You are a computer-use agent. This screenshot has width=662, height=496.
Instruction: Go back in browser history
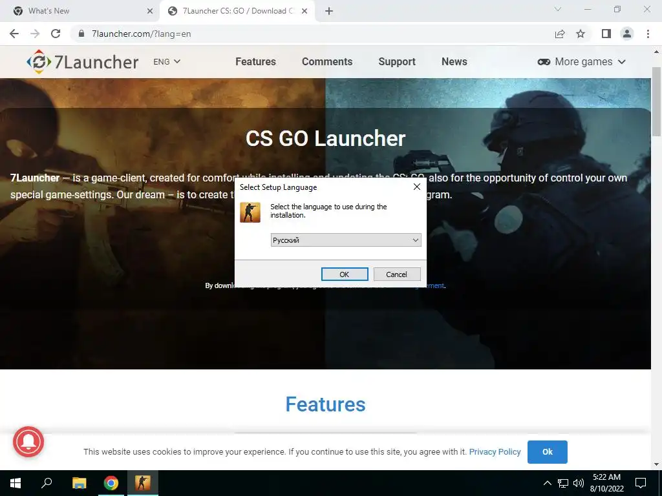14,34
